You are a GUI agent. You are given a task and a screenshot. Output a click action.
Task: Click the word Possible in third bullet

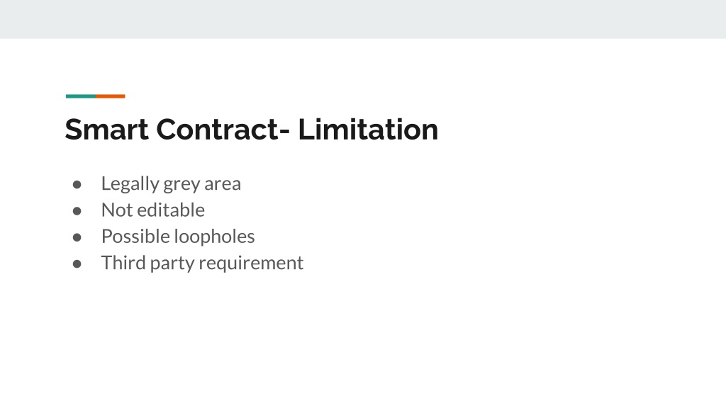tap(135, 237)
